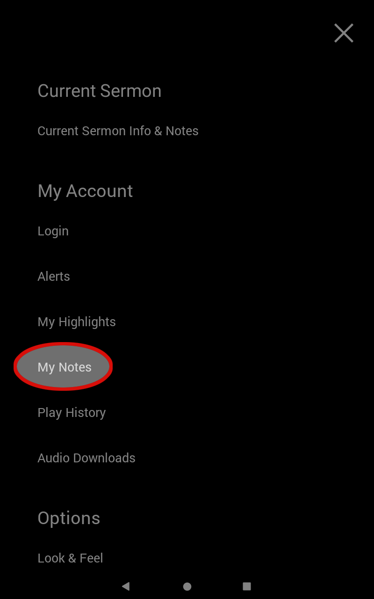Select Login under My Account
Viewport: 374px width, 599px height.
[x=53, y=231]
